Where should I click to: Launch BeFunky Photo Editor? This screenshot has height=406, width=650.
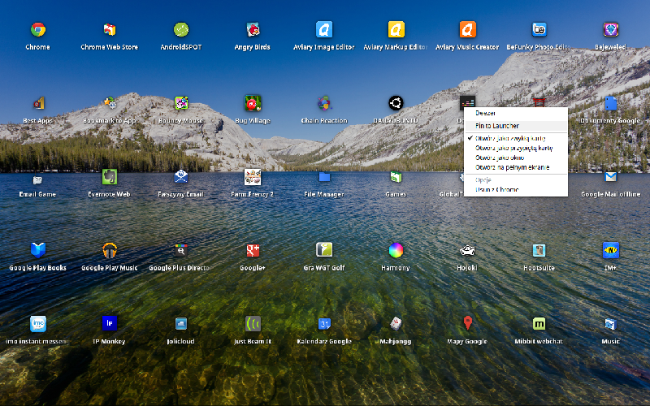[539, 30]
